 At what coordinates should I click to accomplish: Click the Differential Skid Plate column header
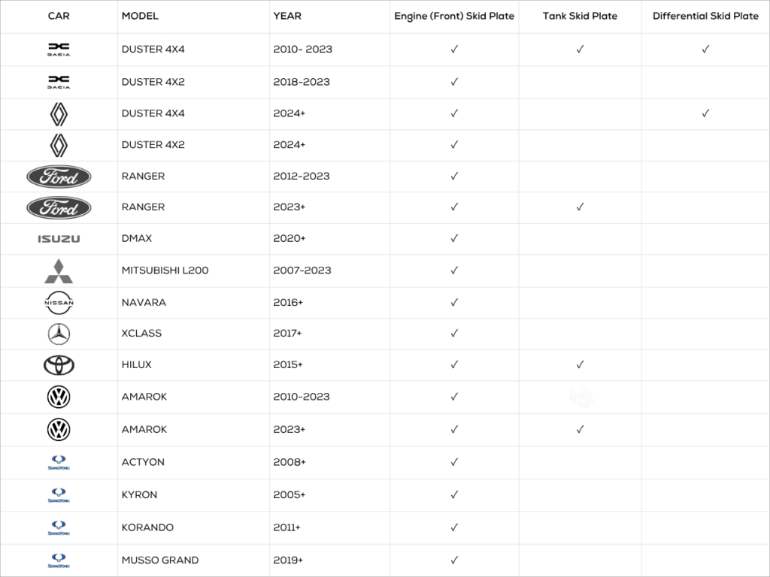click(705, 16)
